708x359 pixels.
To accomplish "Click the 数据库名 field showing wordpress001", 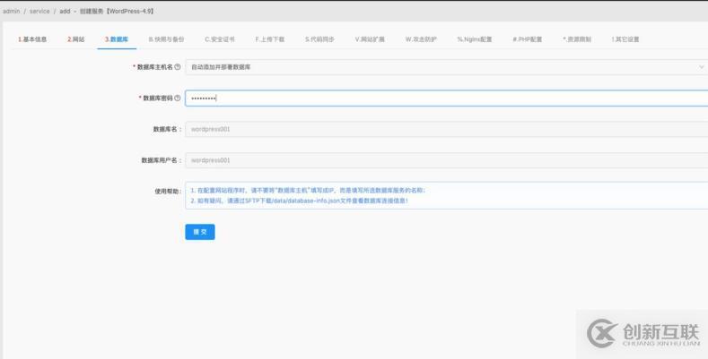I will pos(447,129).
